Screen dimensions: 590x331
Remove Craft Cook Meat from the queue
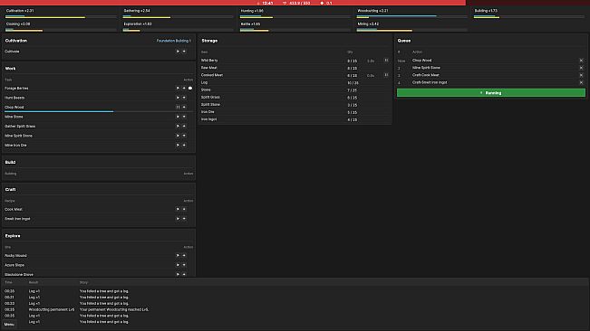coord(581,75)
